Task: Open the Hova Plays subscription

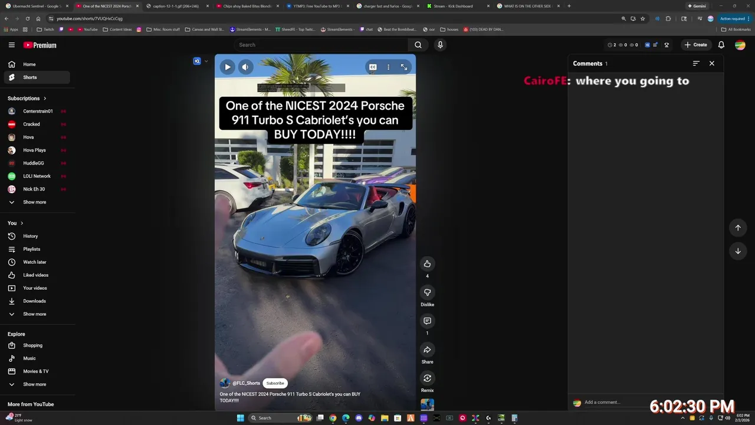Action: [37, 150]
